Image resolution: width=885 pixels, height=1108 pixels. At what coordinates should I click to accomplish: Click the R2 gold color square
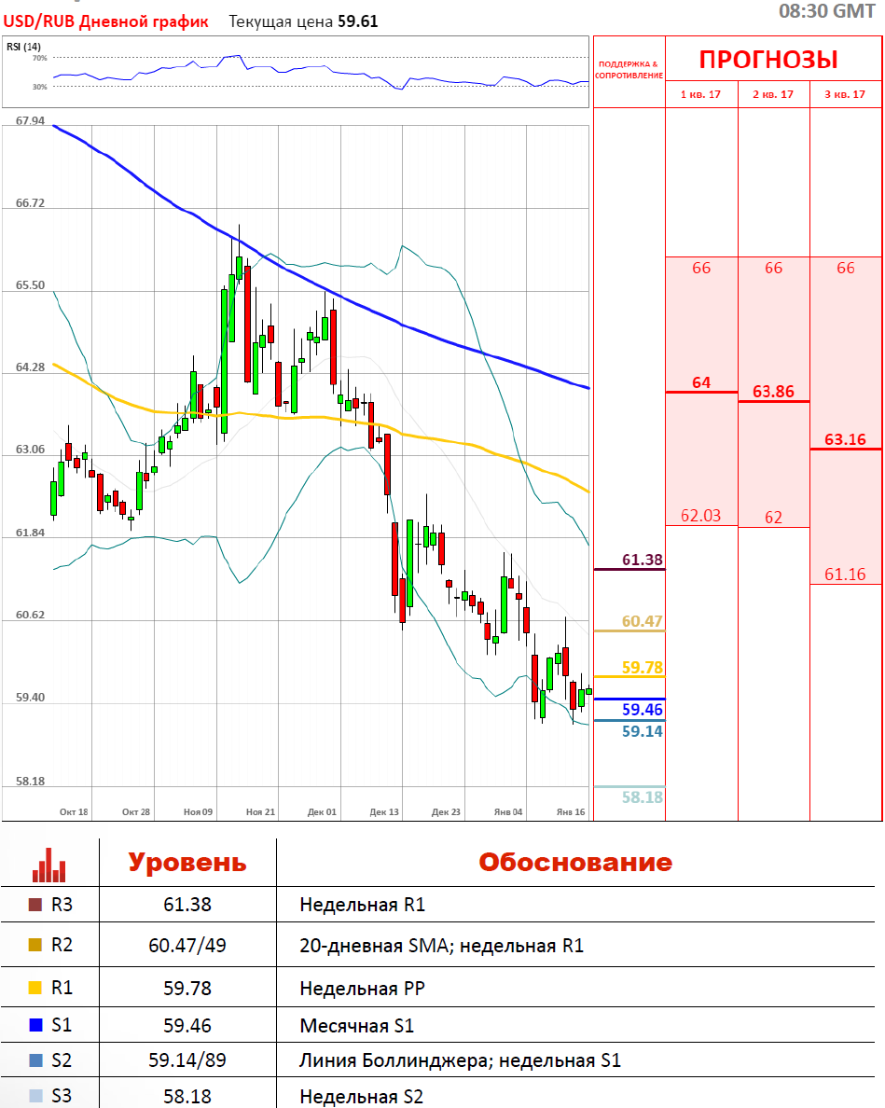(x=35, y=946)
